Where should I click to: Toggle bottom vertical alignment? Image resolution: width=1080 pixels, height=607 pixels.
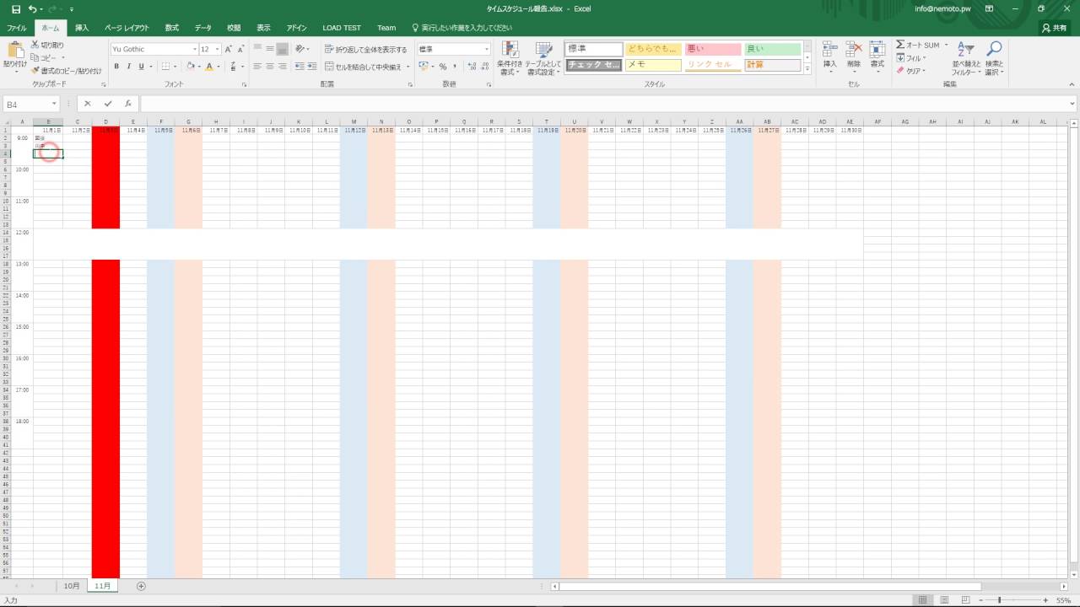pos(282,49)
